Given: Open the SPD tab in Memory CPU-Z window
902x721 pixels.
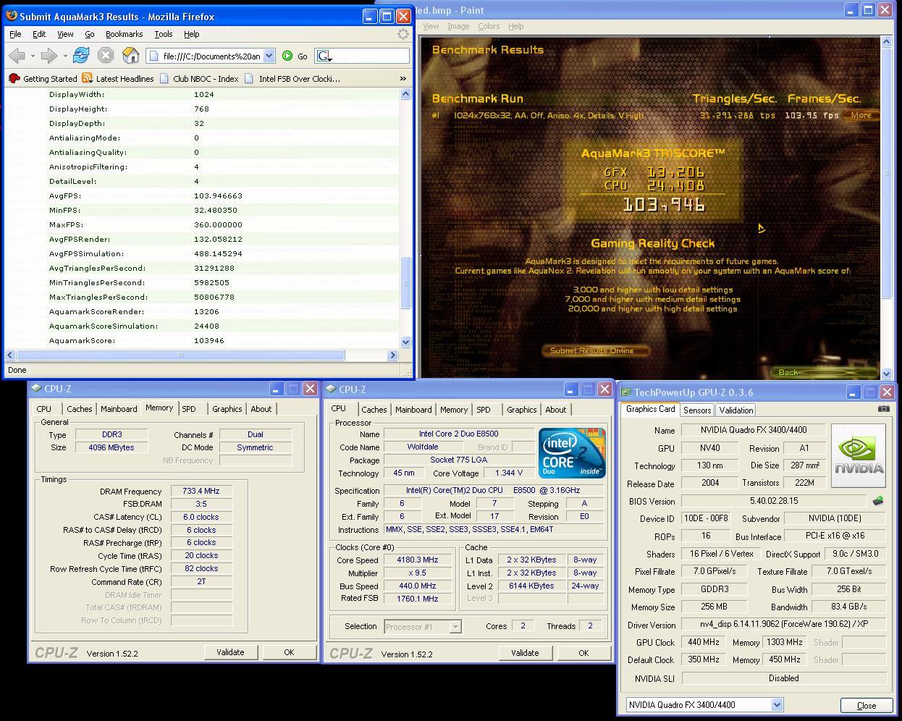Looking at the screenshot, I should [x=189, y=409].
